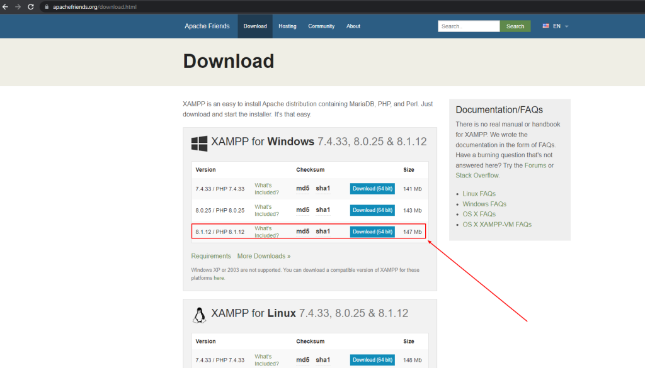This screenshot has height=368, width=645.
Task: Click the Linux penguin icon in the heading
Action: tap(199, 314)
